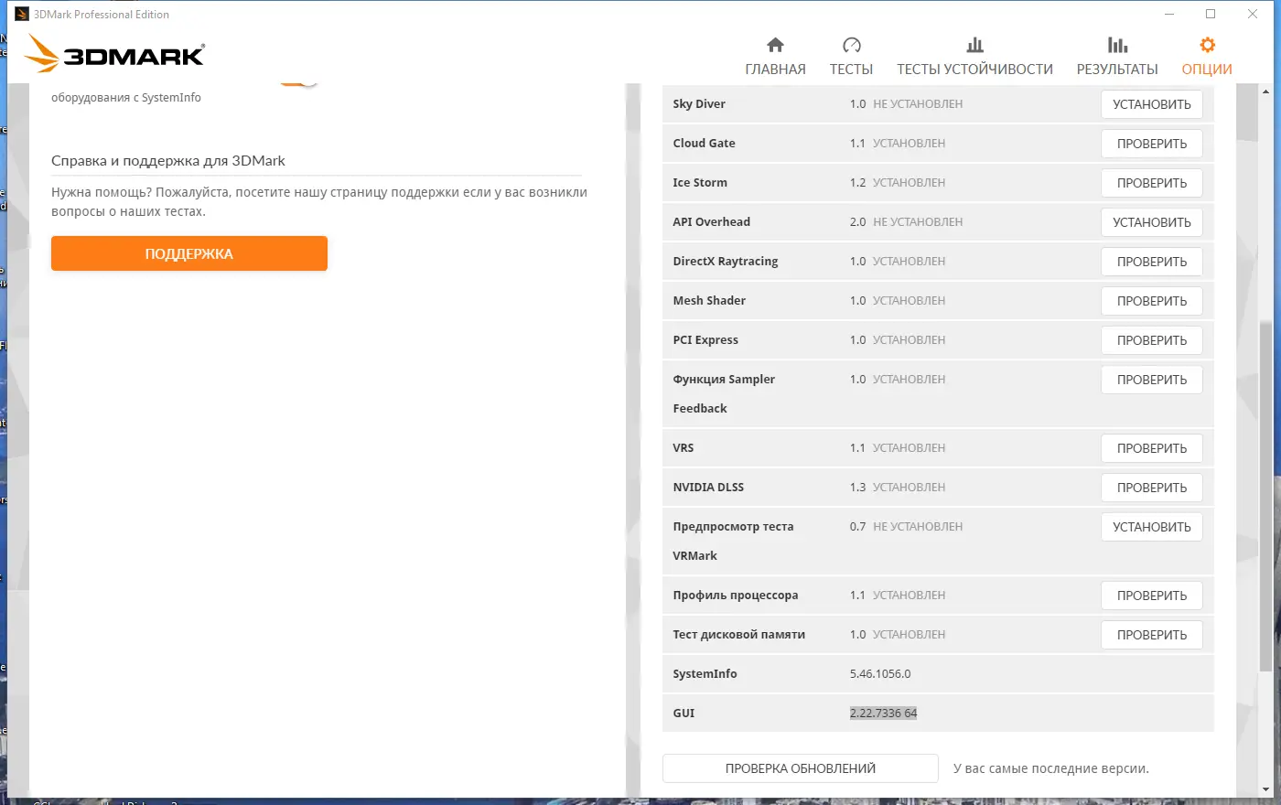Click the scroll up arrow of the right scrollbar
This screenshot has width=1281, height=805.
coord(1266,91)
